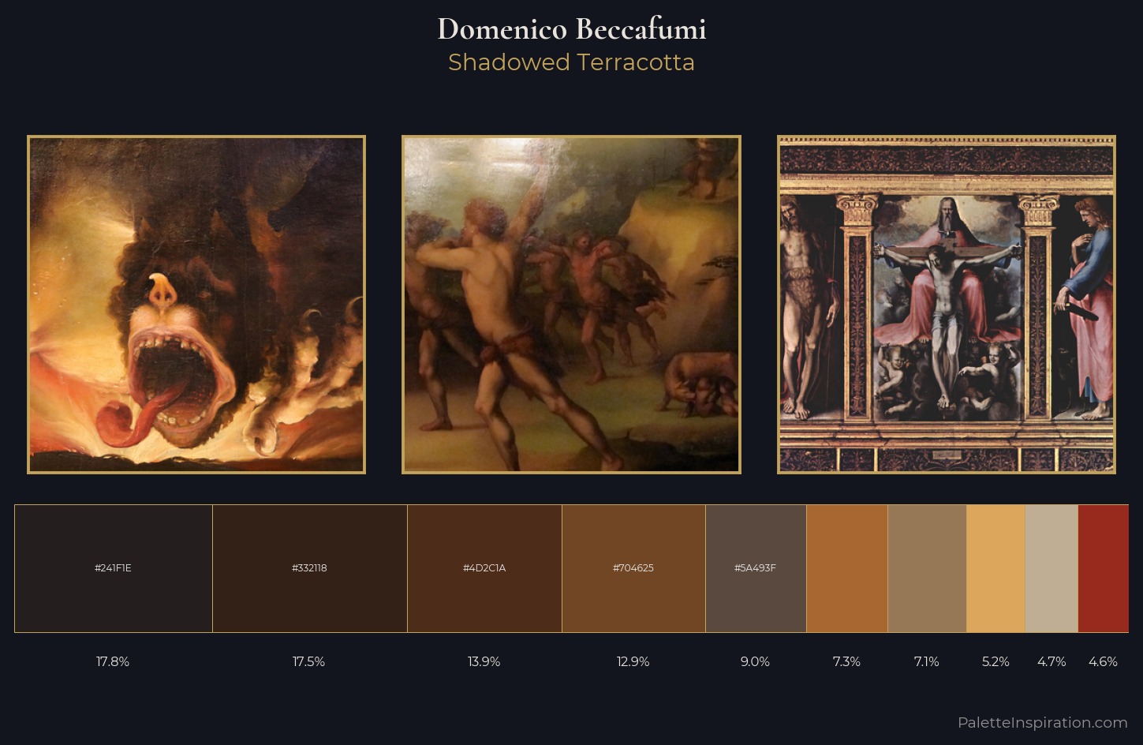
Task: Click the demon mouth painting thumbnail
Action: coord(196,305)
